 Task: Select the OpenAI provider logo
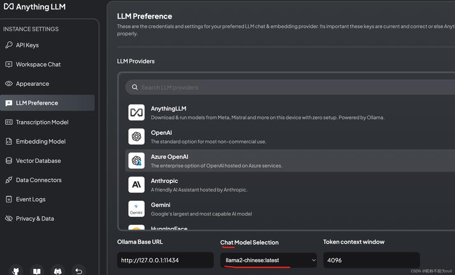[x=136, y=136]
